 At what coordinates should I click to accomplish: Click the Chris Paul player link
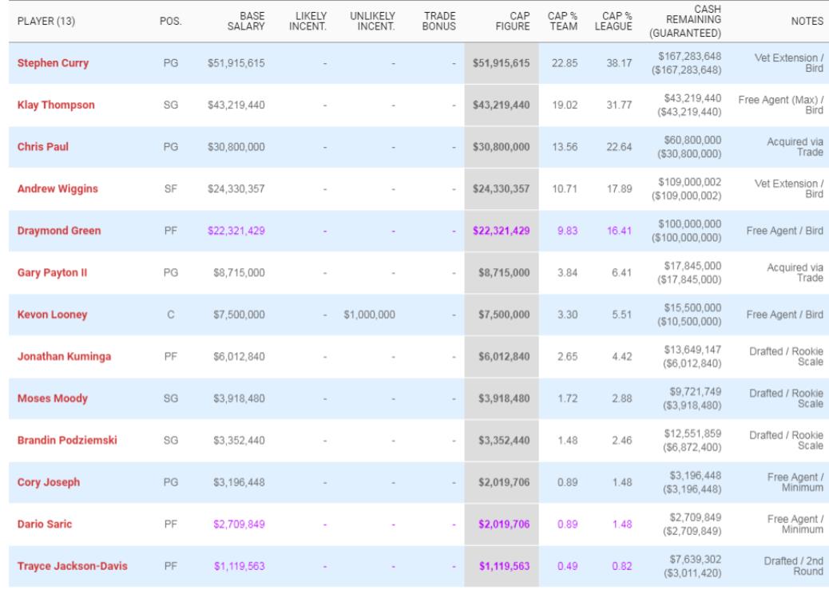coord(43,146)
